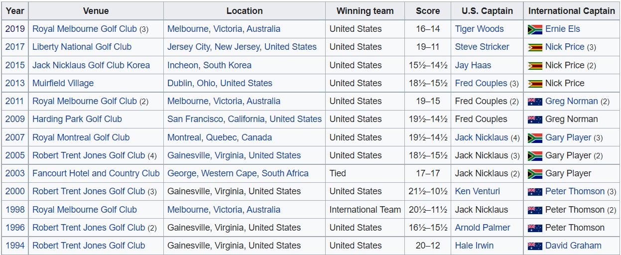Open the Liberty National Golf Club link
This screenshot has height=255, width=621.
coord(82,47)
